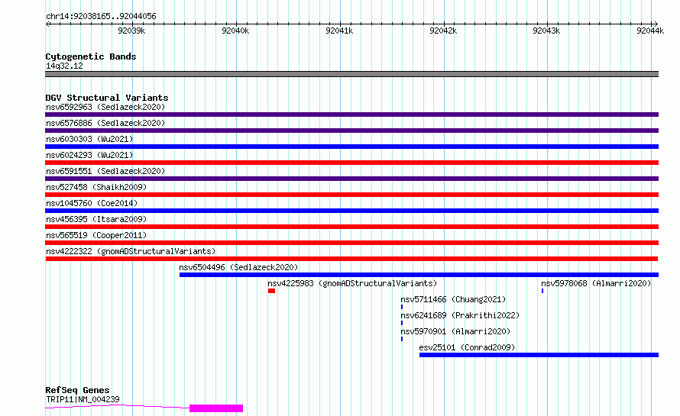
Task: Open variant nsv456395 (Itsara2009)
Action: coord(96,219)
